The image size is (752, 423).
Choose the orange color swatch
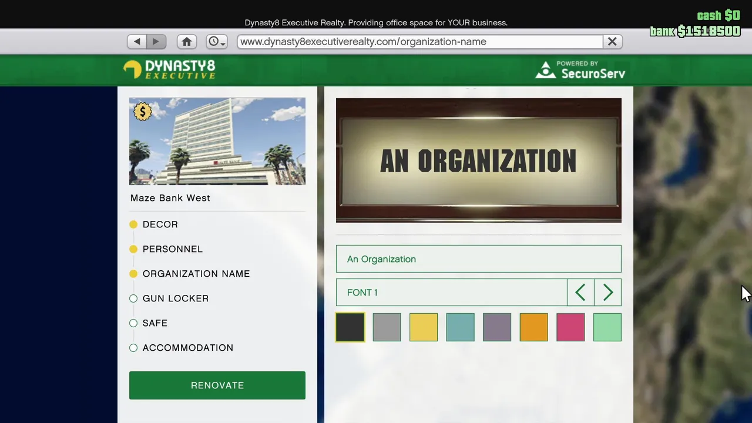click(x=534, y=327)
